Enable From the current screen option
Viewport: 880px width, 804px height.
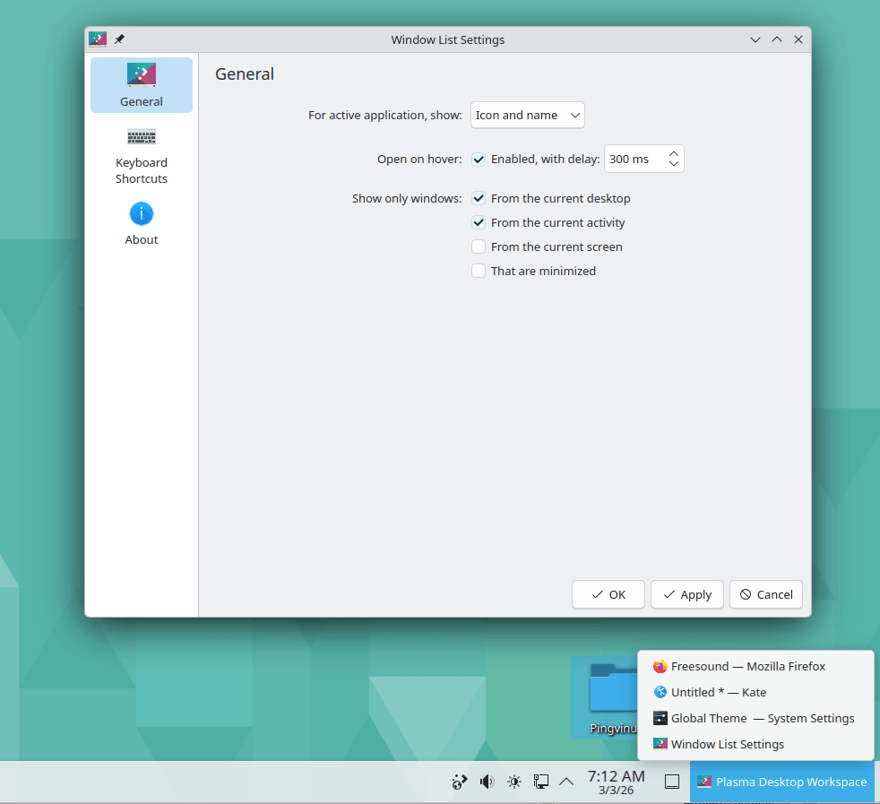(479, 246)
